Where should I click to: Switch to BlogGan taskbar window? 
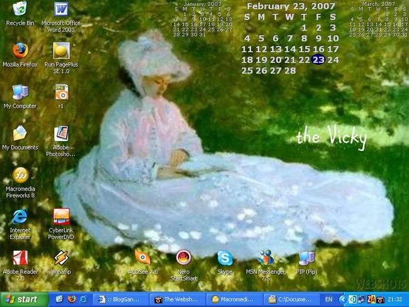(121, 299)
